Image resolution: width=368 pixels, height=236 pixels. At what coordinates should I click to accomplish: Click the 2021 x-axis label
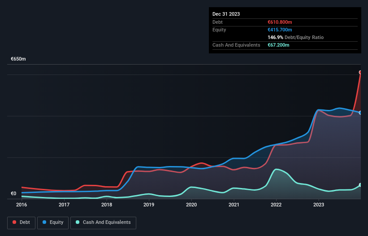click(x=234, y=205)
